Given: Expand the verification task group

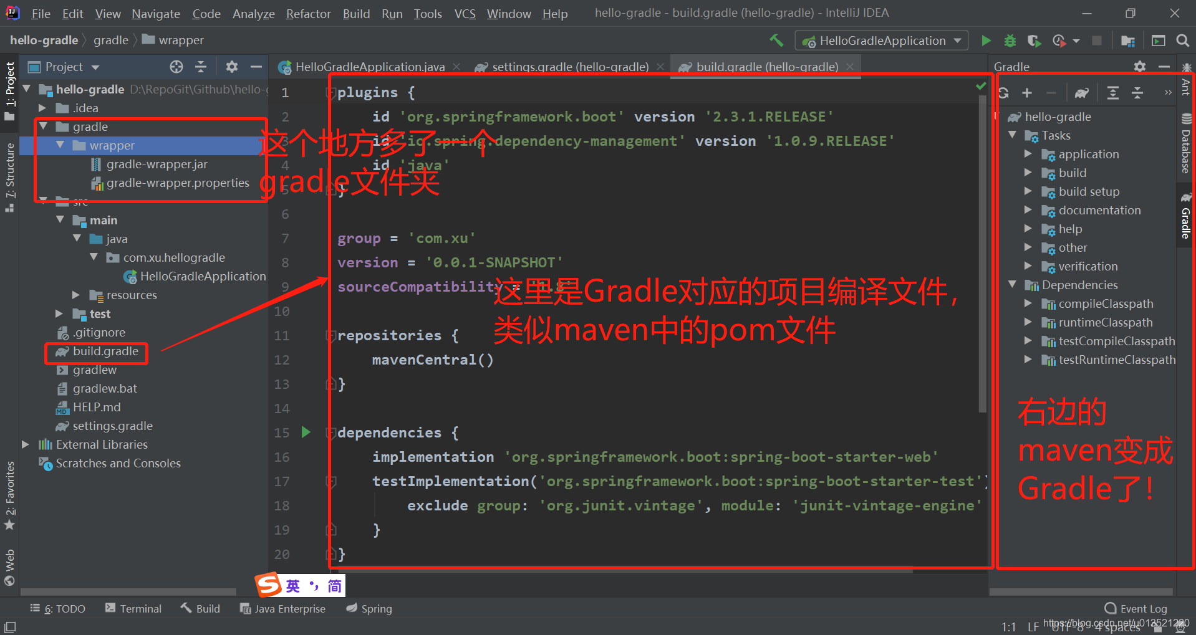Looking at the screenshot, I should point(1028,266).
